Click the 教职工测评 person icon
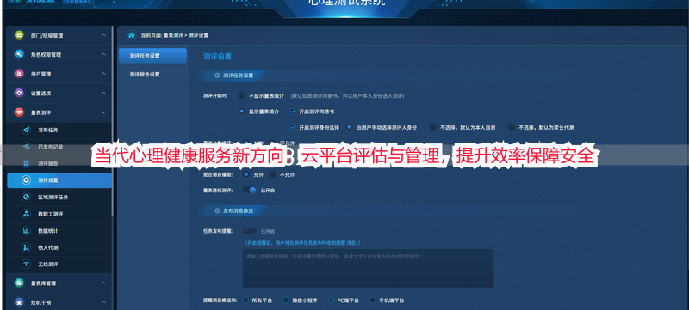This screenshot has height=310, width=689. (x=27, y=214)
